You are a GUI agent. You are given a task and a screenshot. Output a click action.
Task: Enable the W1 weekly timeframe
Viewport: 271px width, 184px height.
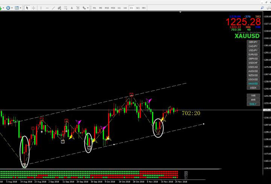[x=138, y=8]
